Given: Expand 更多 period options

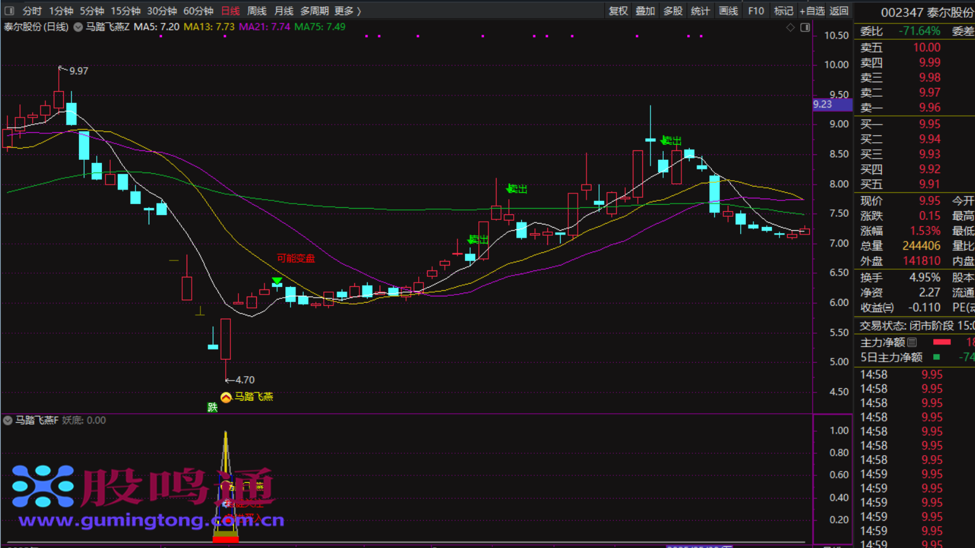Looking at the screenshot, I should (347, 11).
